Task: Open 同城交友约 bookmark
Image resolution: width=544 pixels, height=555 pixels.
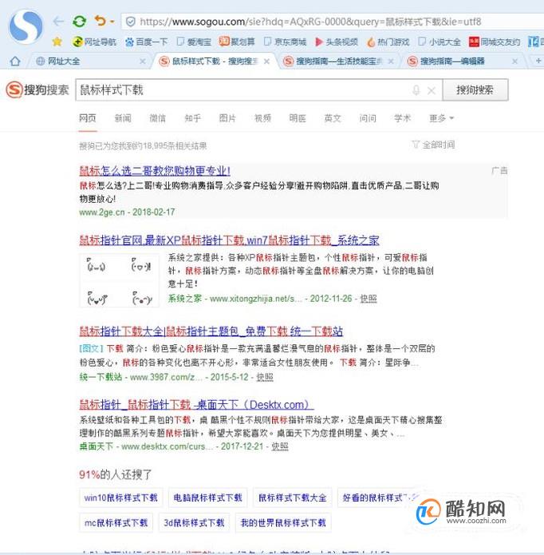Action: pos(495,42)
